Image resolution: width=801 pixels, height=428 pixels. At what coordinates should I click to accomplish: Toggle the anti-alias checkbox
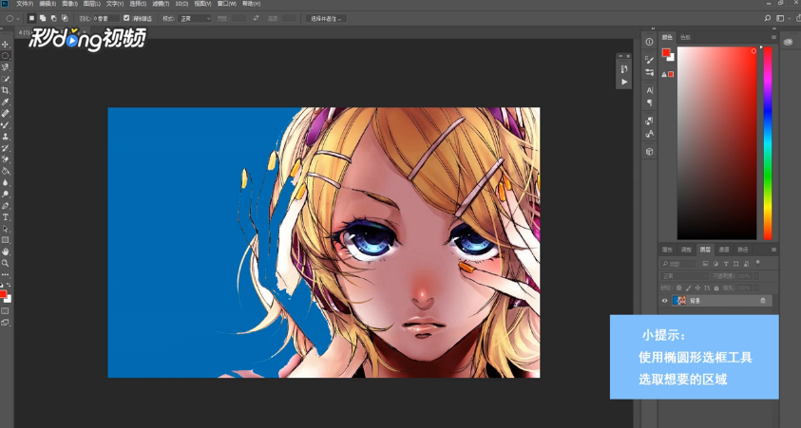pos(126,18)
